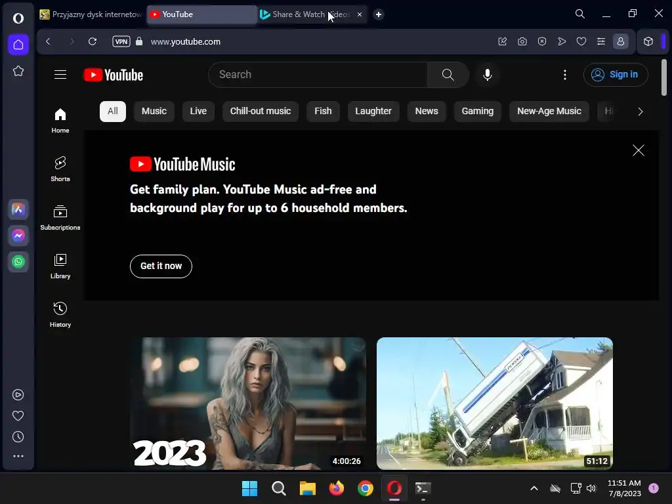Open Firefox from the taskbar
The height and width of the screenshot is (504, 672).
tap(337, 488)
